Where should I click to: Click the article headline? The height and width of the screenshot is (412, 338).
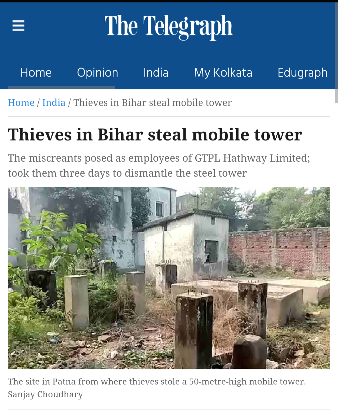click(x=155, y=135)
